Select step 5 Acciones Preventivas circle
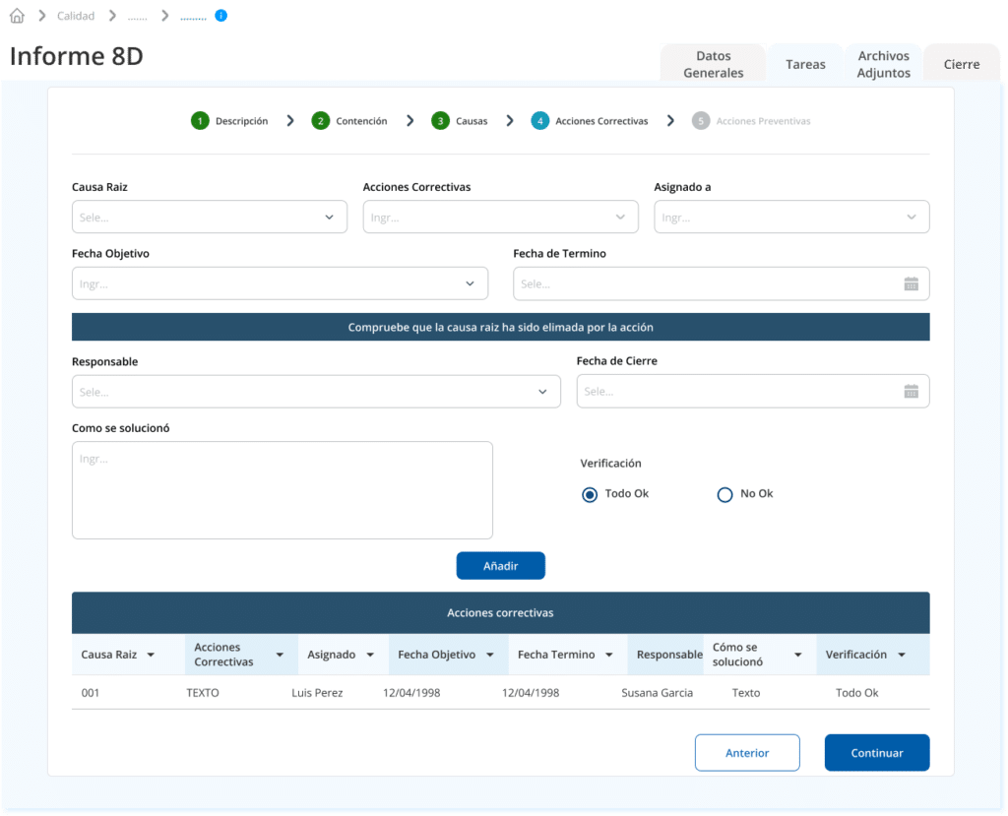This screenshot has height=816, width=1008. 701,121
